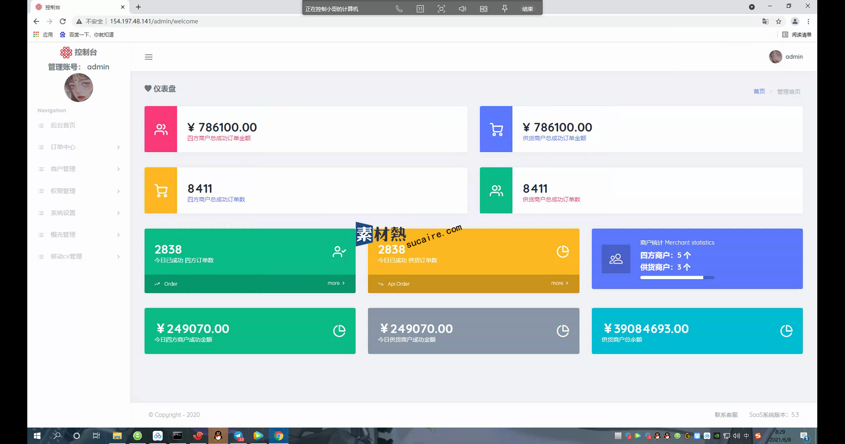Open the 应用 apps shortcut

(x=43, y=35)
